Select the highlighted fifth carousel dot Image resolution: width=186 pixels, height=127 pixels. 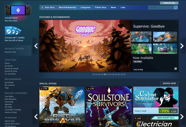pyautogui.click(x=105, y=74)
